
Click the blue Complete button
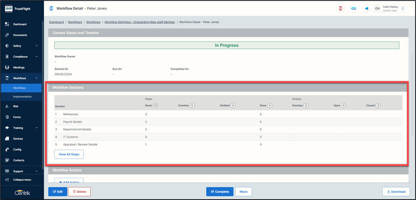click(x=220, y=192)
